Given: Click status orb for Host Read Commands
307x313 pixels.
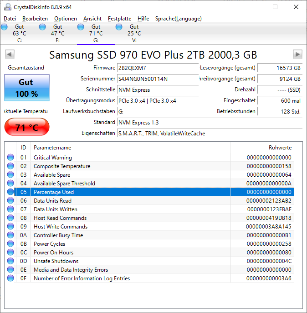Looking at the screenshot, I should pos(10,218).
